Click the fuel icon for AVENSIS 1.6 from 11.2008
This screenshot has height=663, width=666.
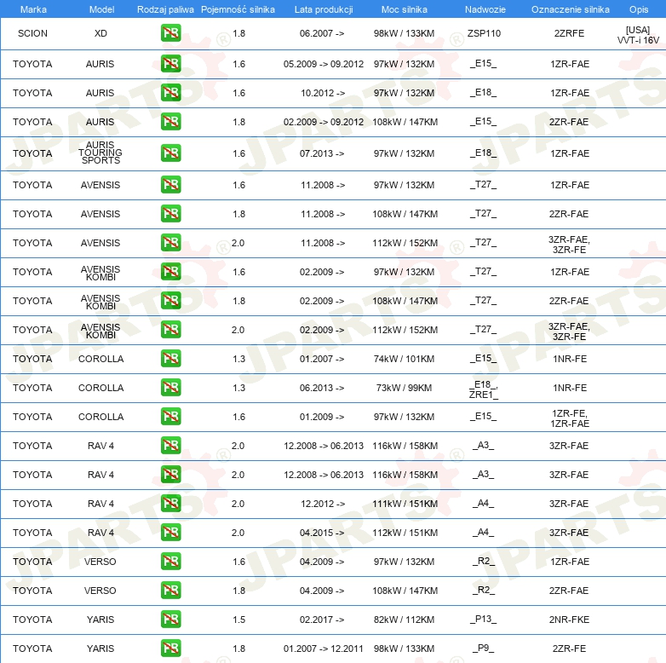(170, 185)
